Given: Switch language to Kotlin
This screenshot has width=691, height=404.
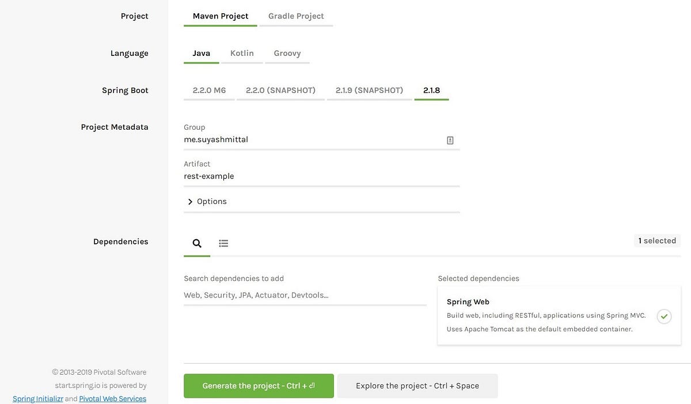Looking at the screenshot, I should 242,52.
